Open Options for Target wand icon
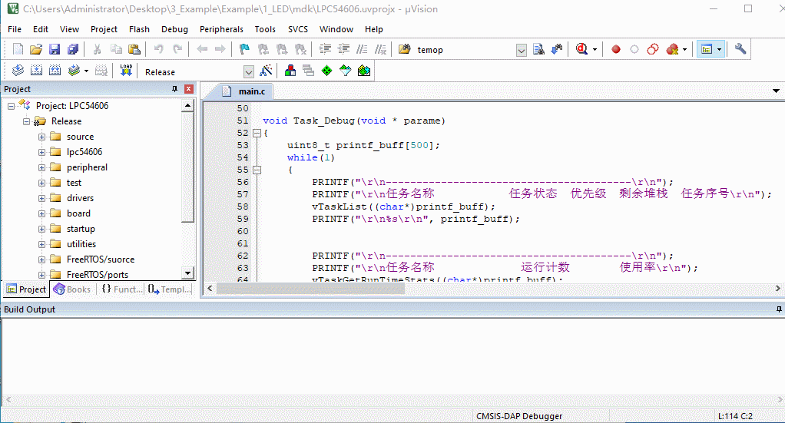Viewport: 785px width, 423px height. (266, 71)
